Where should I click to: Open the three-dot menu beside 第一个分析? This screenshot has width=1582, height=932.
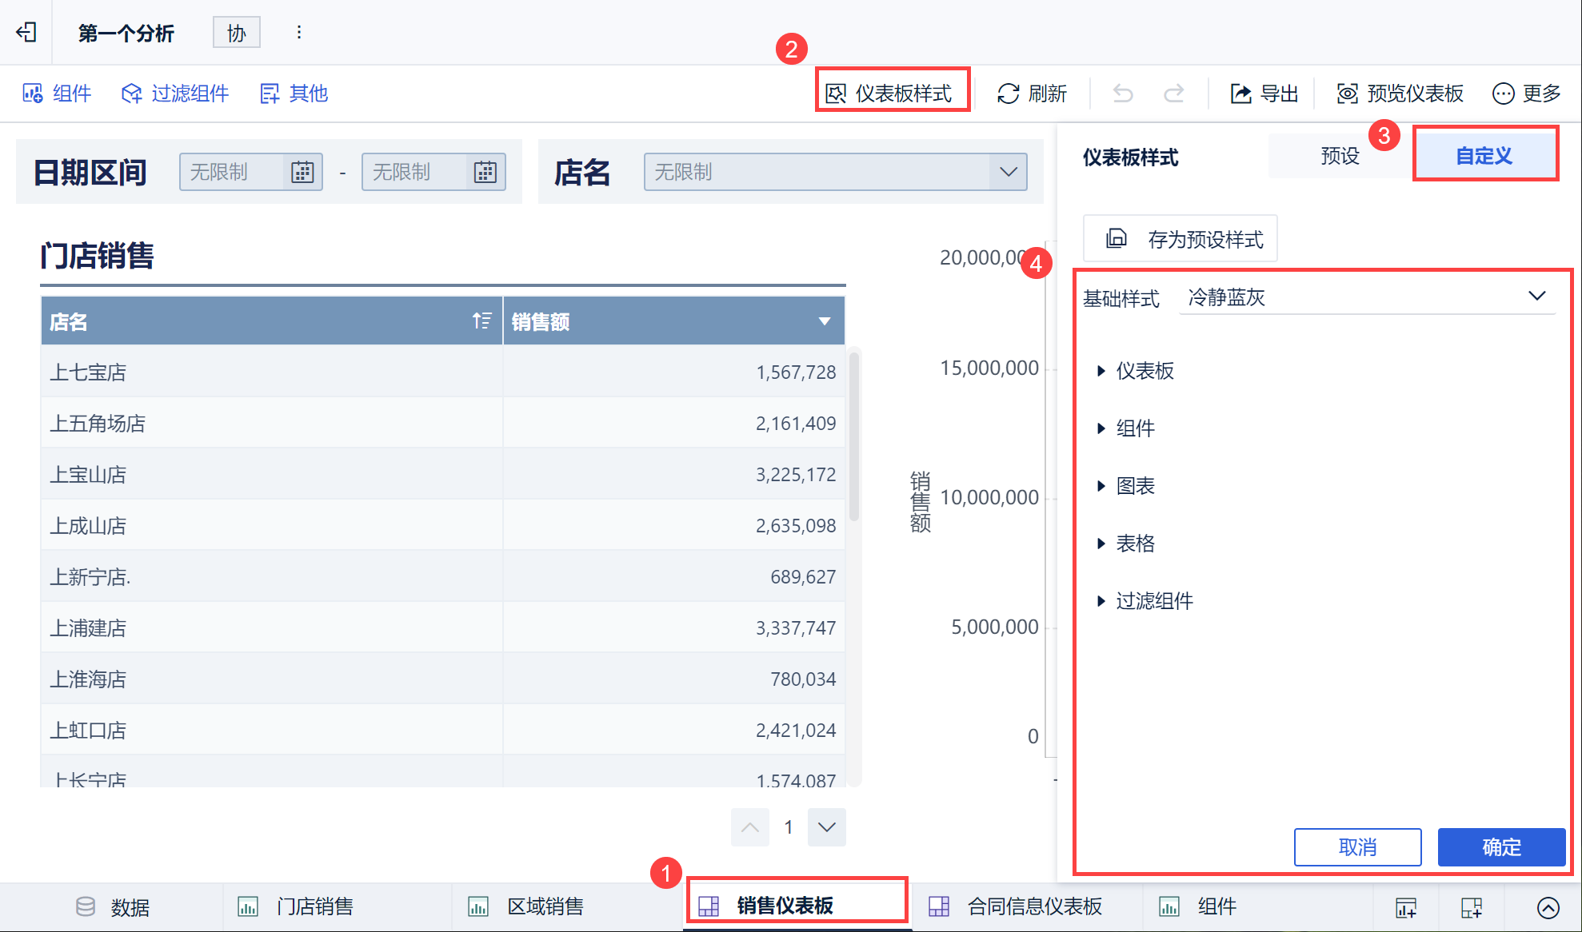click(298, 32)
